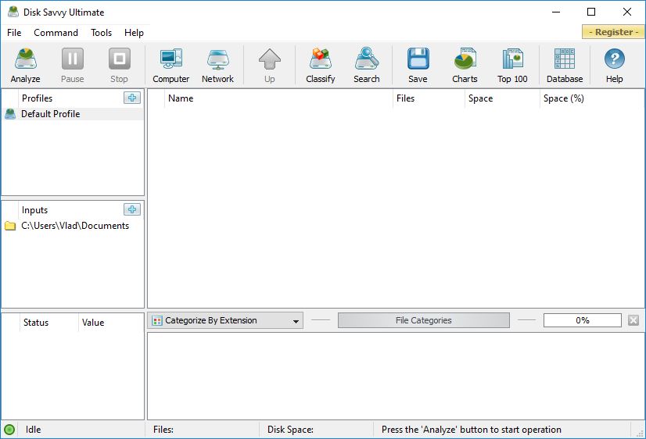The image size is (646, 439).
Task: Open the Help menu
Action: 134,33
